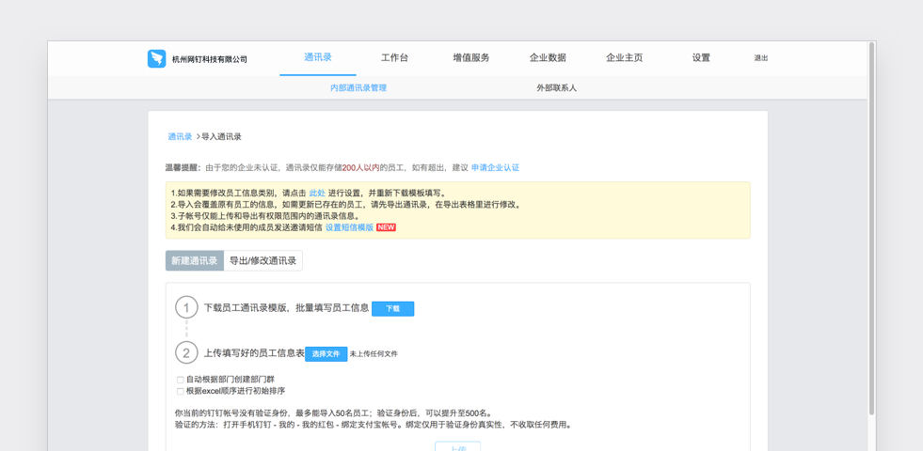This screenshot has width=923, height=451.
Task: Select the 外部联系人 sub-tab
Action: [x=556, y=87]
